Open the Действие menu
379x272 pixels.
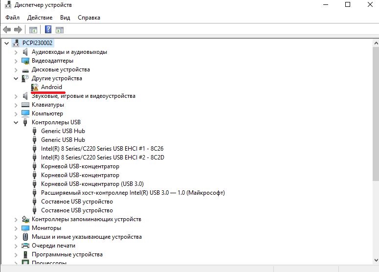click(40, 18)
